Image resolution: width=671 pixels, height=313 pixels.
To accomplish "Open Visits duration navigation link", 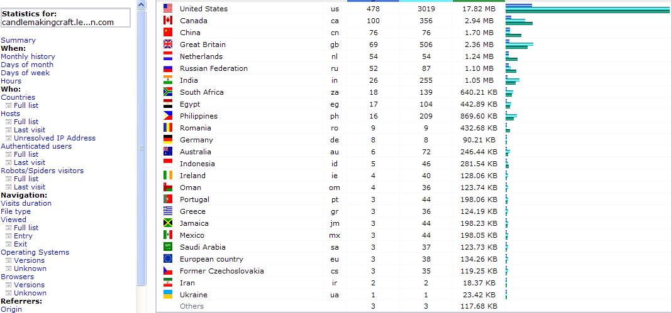I will click(x=26, y=203).
